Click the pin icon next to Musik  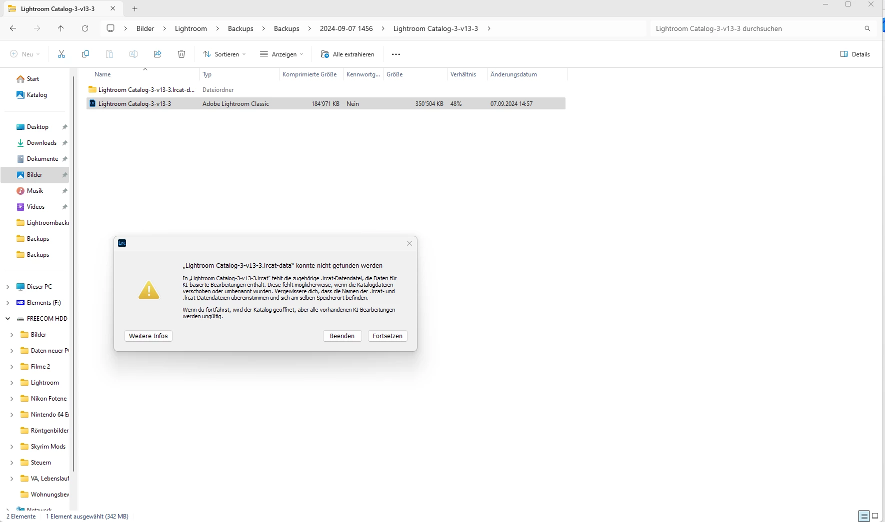[64, 191]
